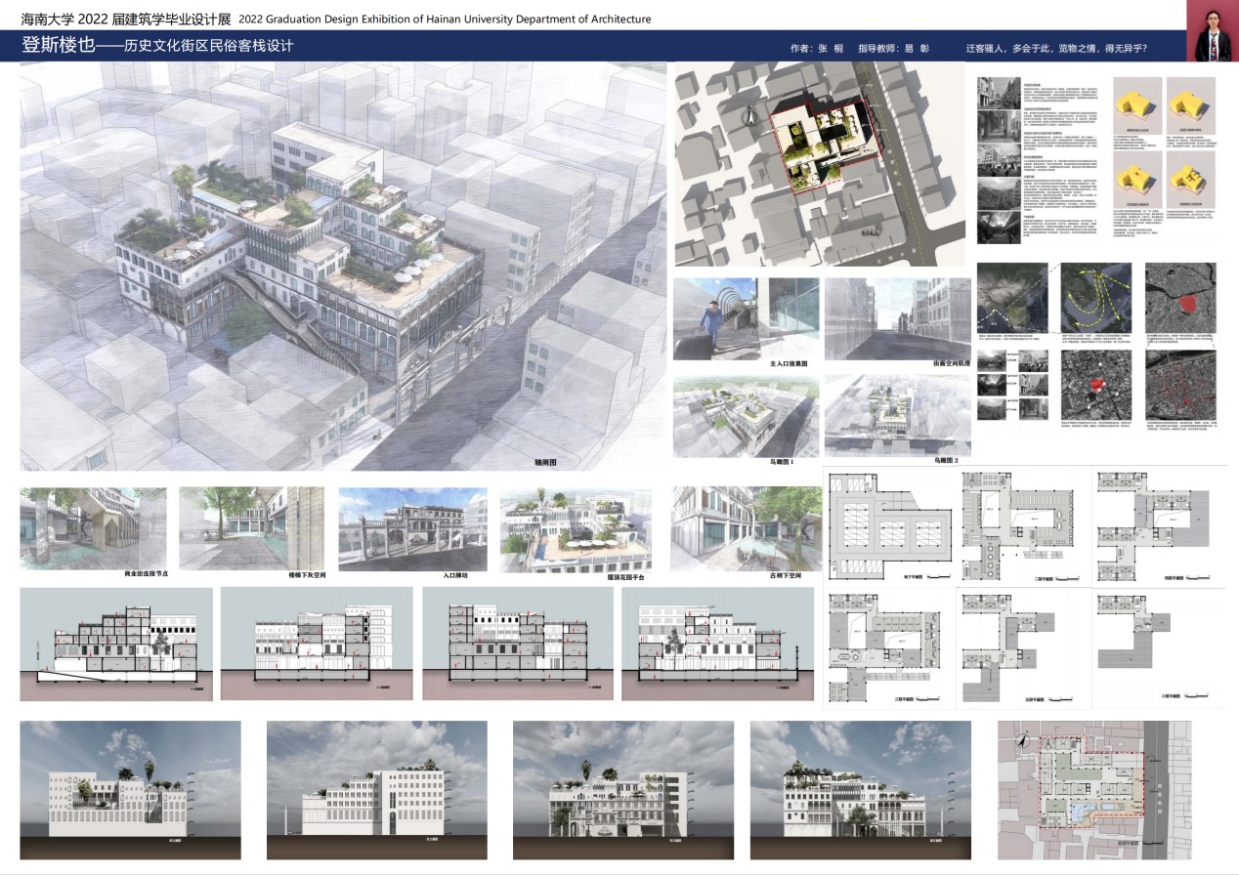This screenshot has width=1239, height=875.
Task: Open the large axonometric rendering 轴测图
Action: pyautogui.click(x=342, y=264)
